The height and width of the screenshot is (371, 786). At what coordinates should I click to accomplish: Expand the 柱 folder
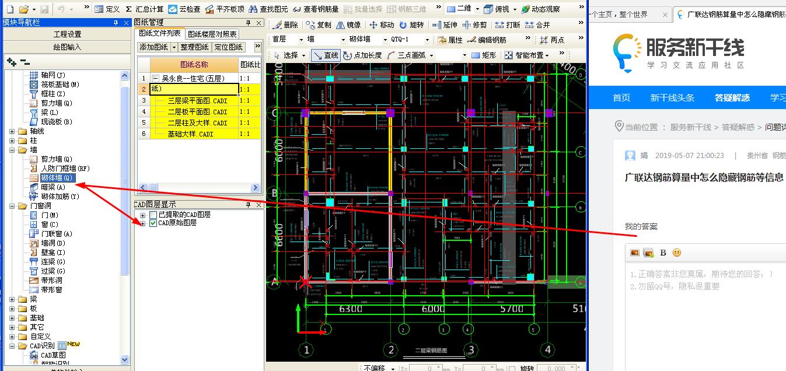[x=12, y=141]
